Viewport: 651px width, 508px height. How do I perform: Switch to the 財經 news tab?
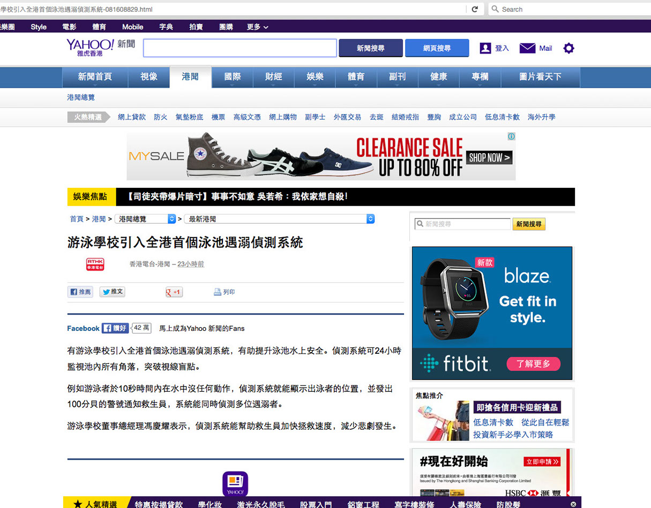coord(273,77)
